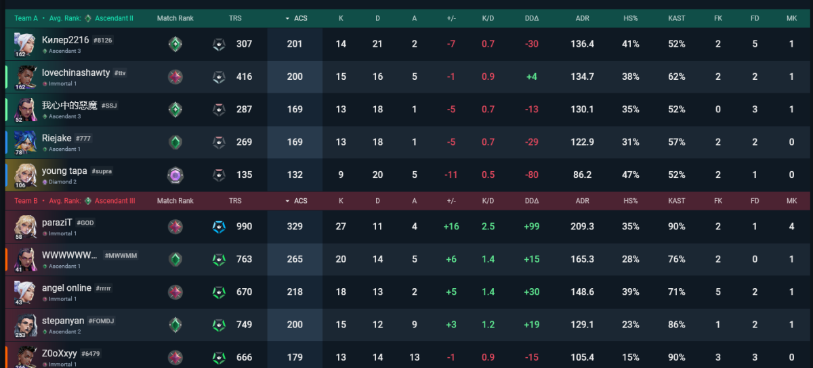Select the Team A ADR column header
The width and height of the screenshot is (813, 368).
coord(582,18)
